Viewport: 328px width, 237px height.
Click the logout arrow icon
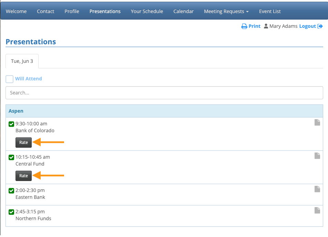320,26
